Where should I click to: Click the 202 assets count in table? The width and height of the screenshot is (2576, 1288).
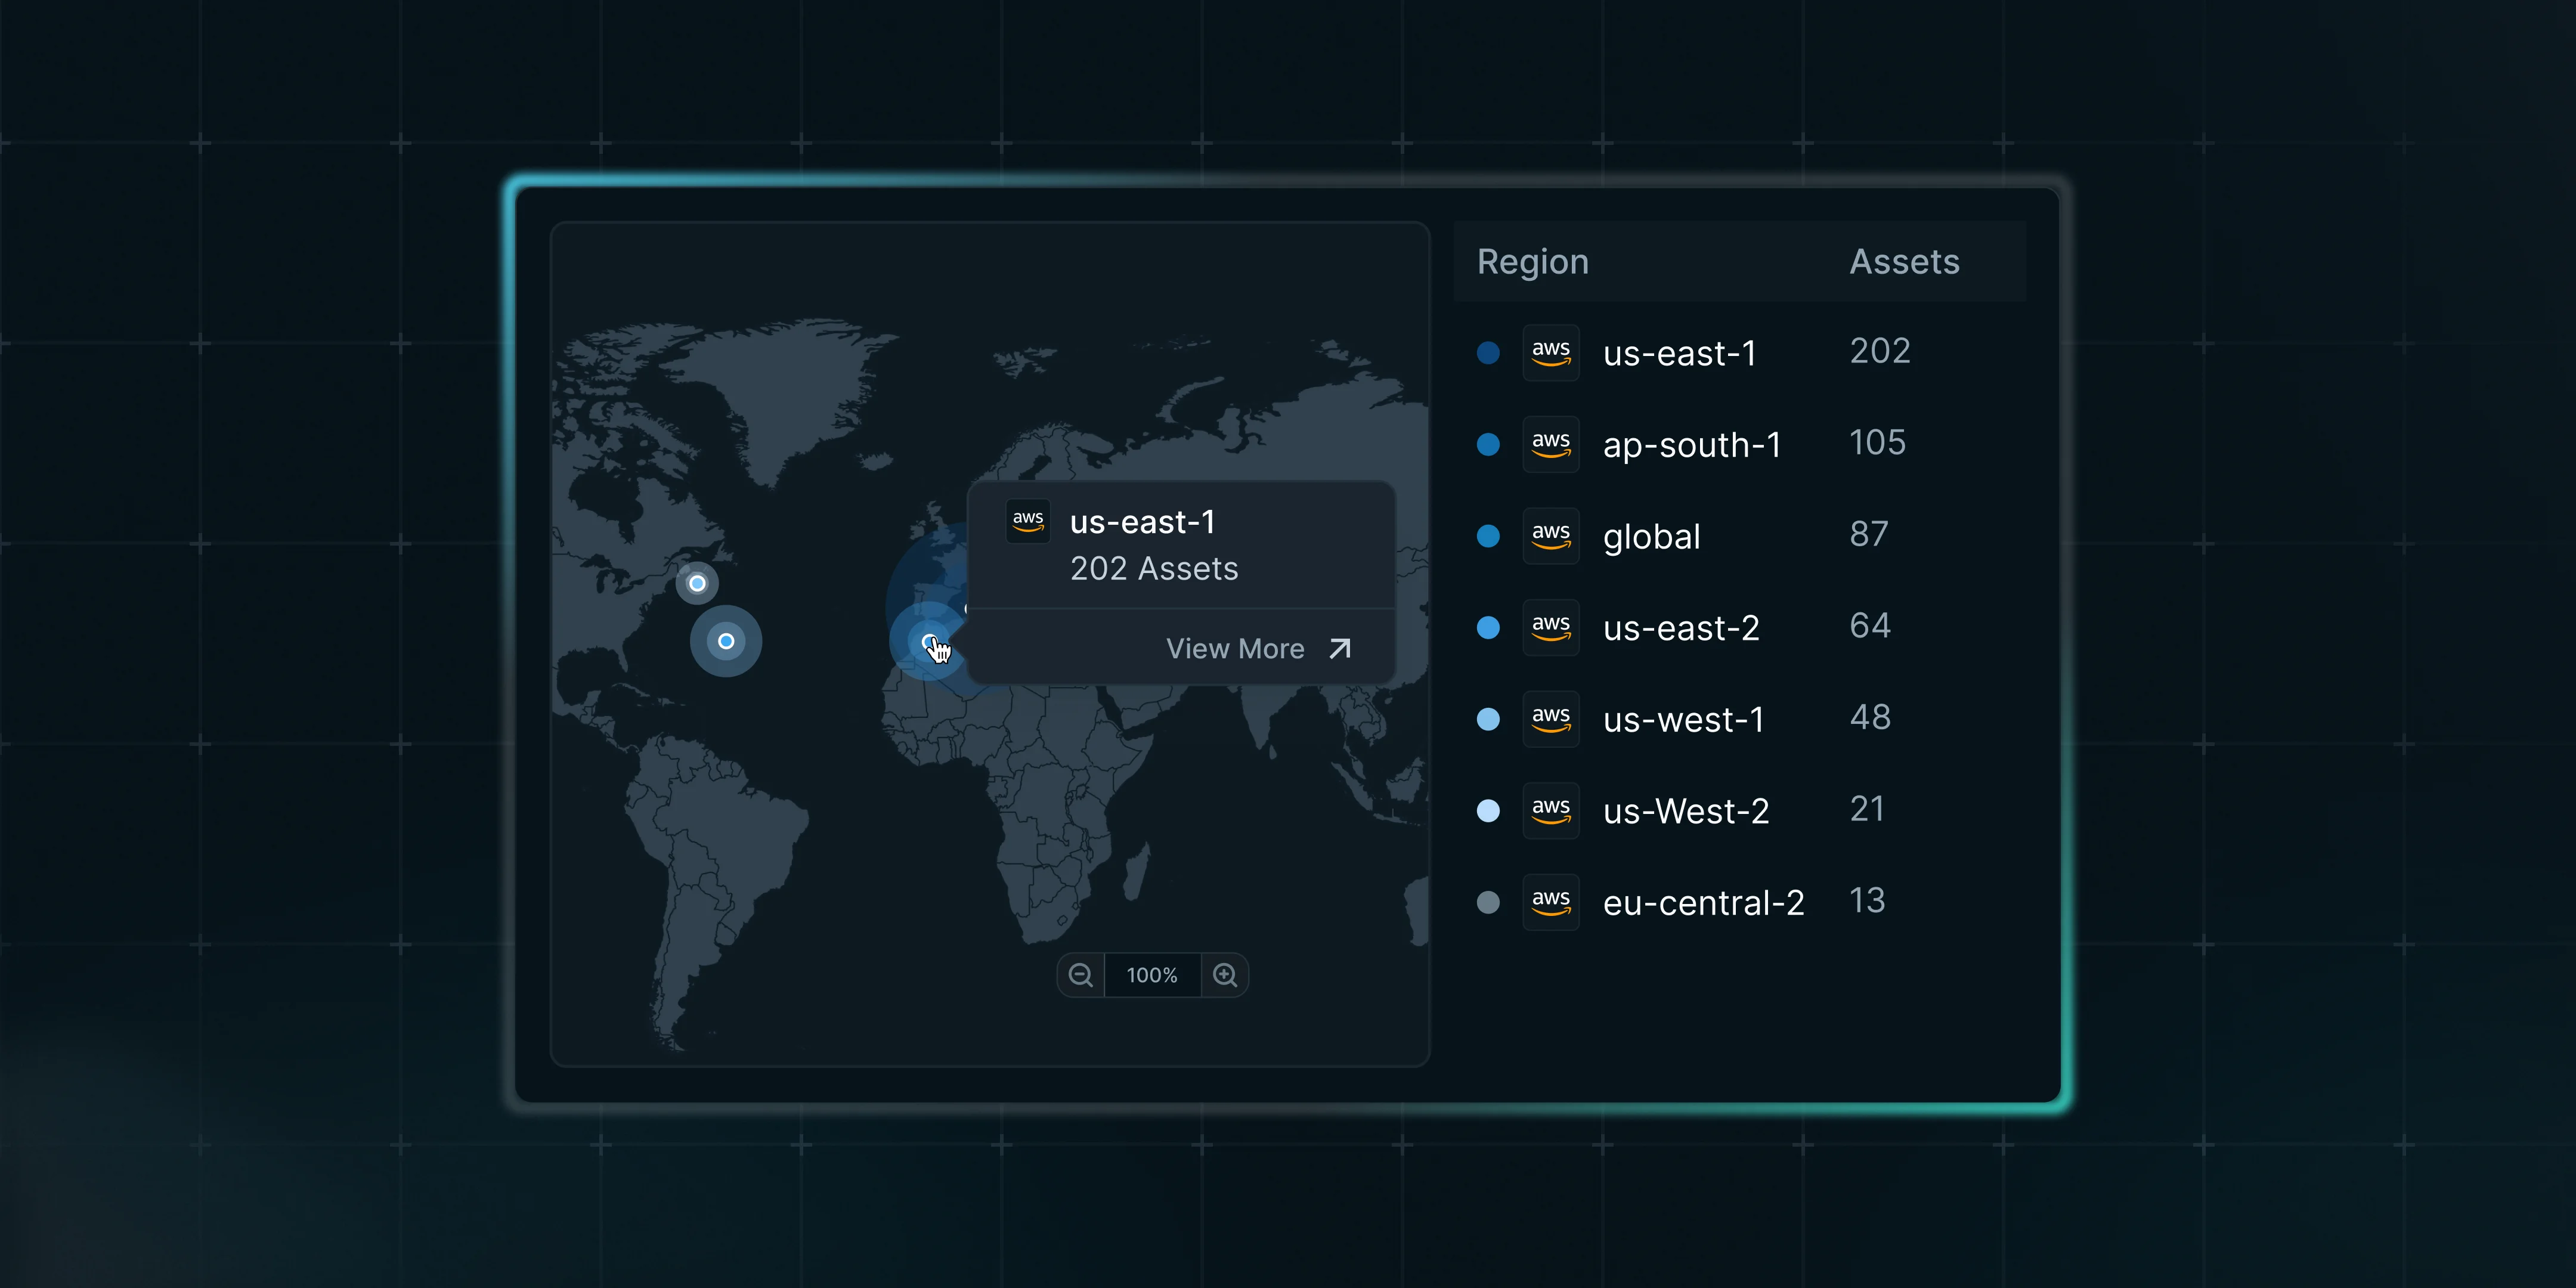pyautogui.click(x=1880, y=351)
